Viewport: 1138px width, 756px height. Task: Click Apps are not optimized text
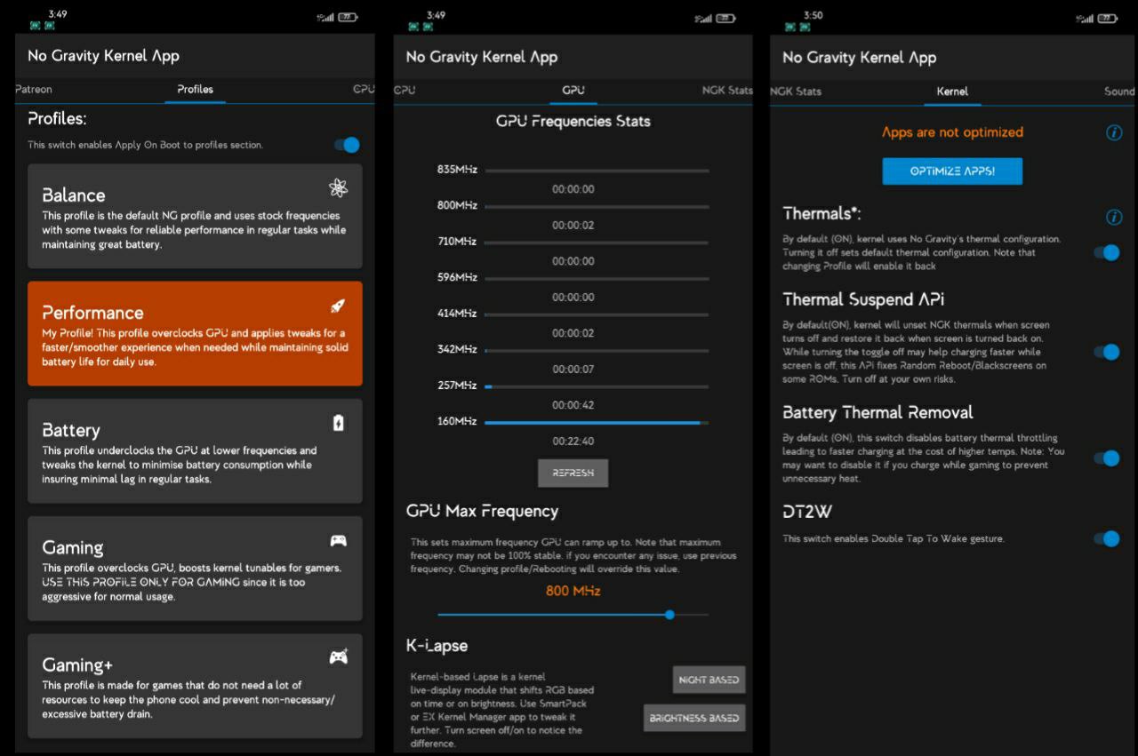pos(952,132)
